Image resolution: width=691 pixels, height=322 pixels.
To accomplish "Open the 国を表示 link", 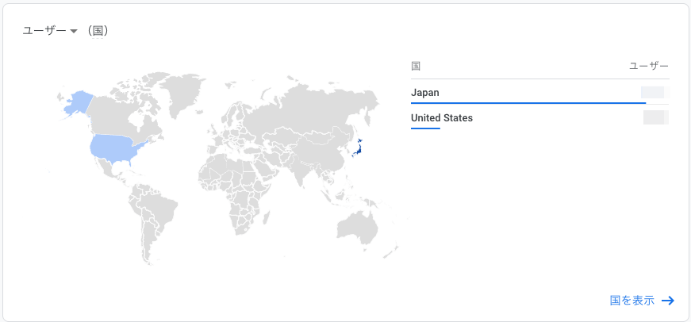I will click(x=632, y=301).
